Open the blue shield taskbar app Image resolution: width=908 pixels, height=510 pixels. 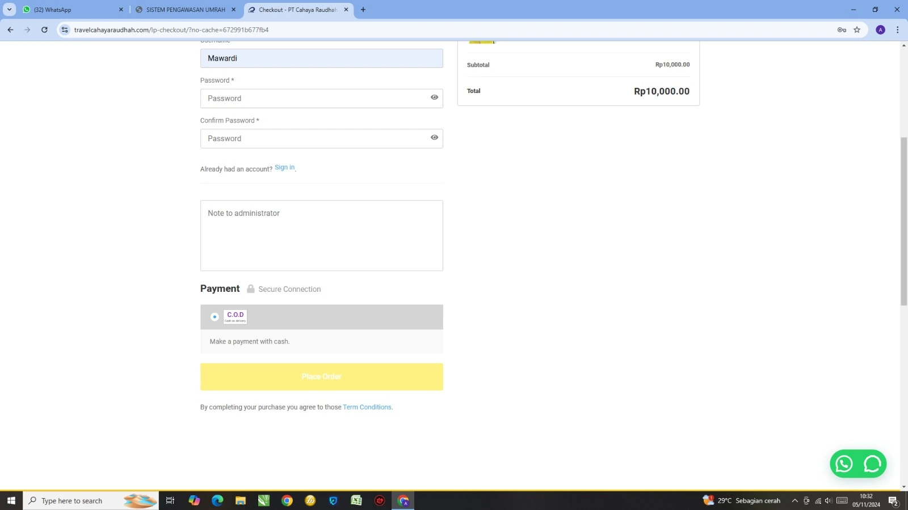click(x=333, y=501)
